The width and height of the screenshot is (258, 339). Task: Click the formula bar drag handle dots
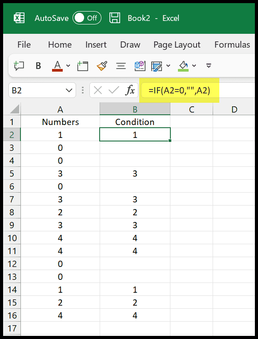83,90
